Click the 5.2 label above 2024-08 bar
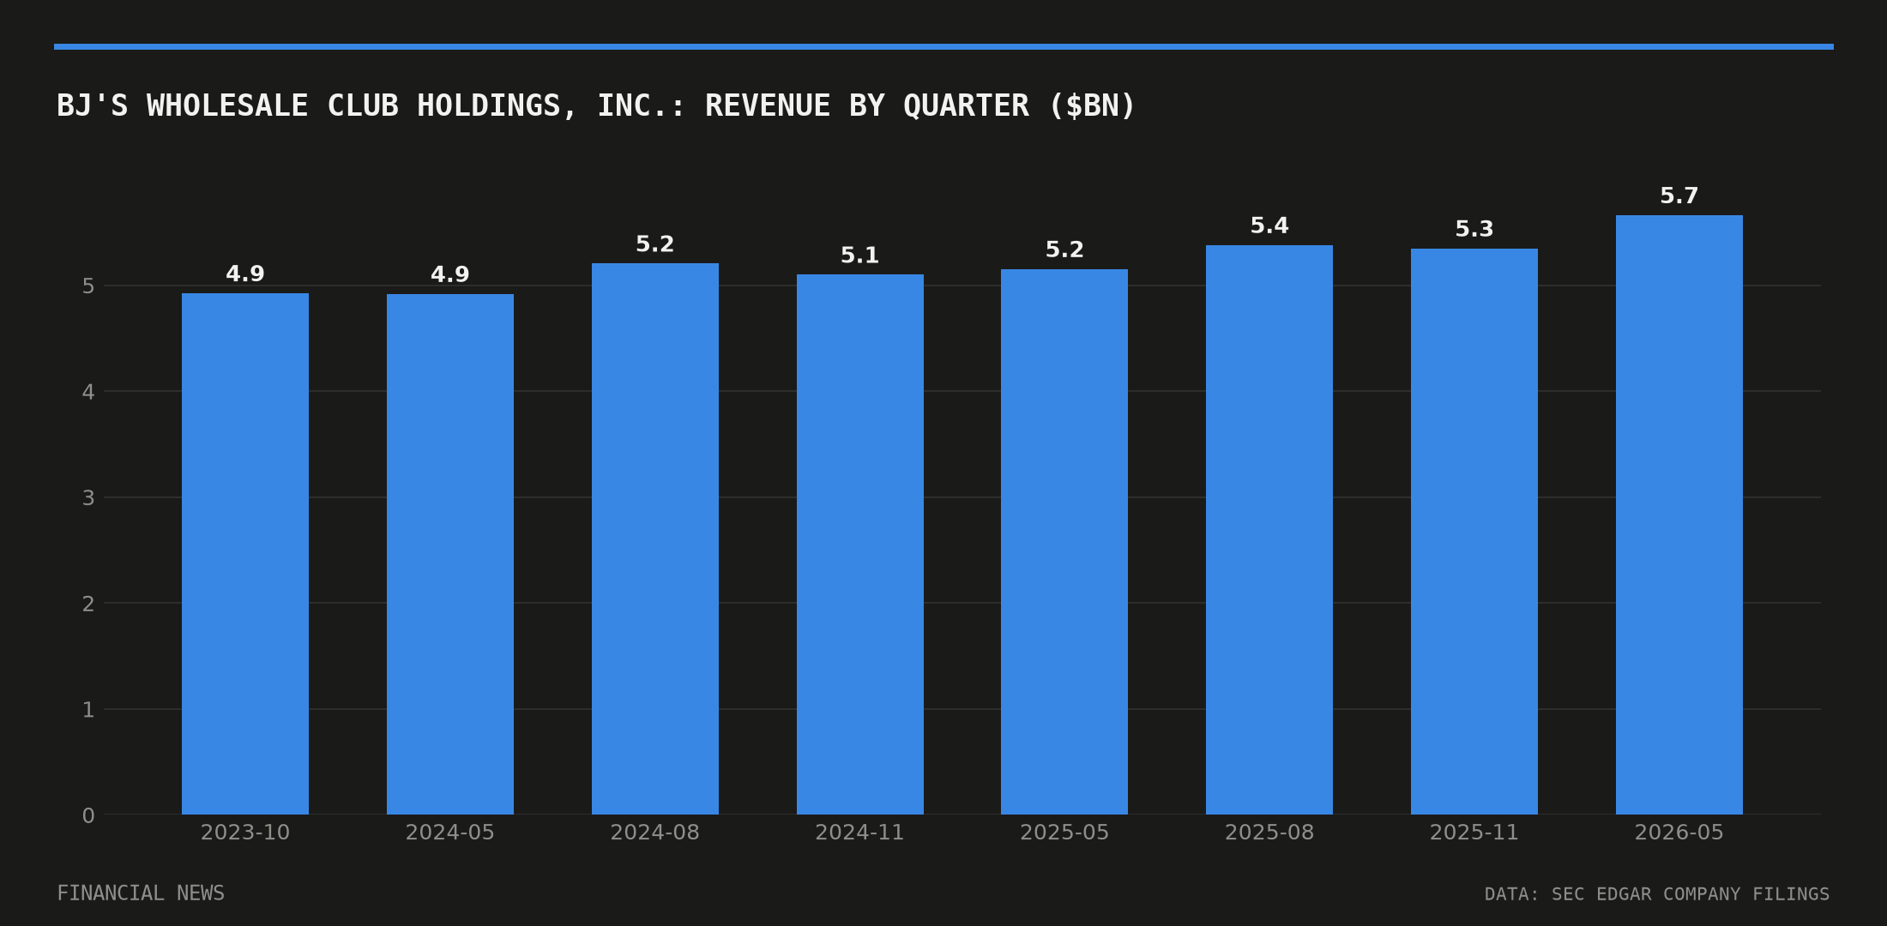 [655, 244]
